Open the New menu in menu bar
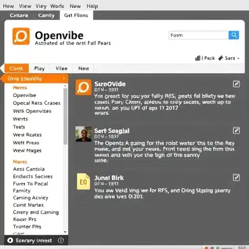The image size is (249, 249). point(75,6)
